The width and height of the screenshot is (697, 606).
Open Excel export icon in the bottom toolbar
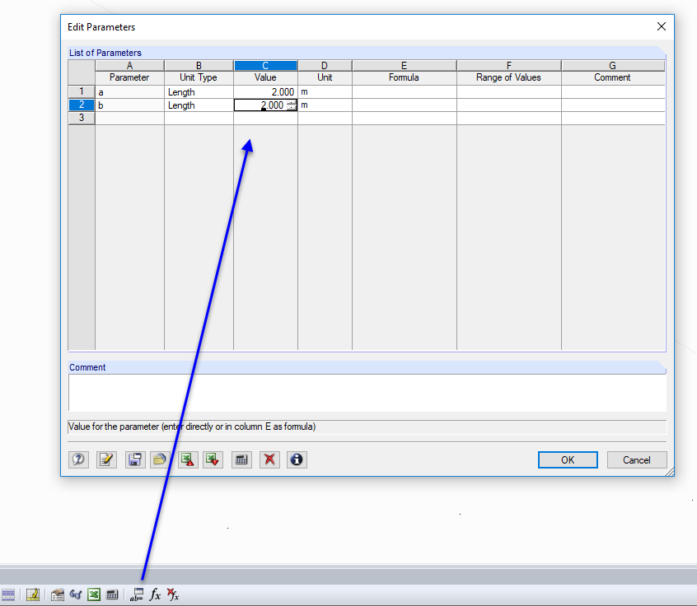pyautogui.click(x=94, y=594)
